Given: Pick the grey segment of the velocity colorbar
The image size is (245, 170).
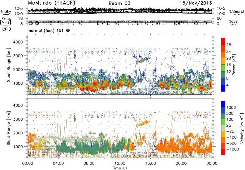Looking at the screenshot, I should [223, 128].
